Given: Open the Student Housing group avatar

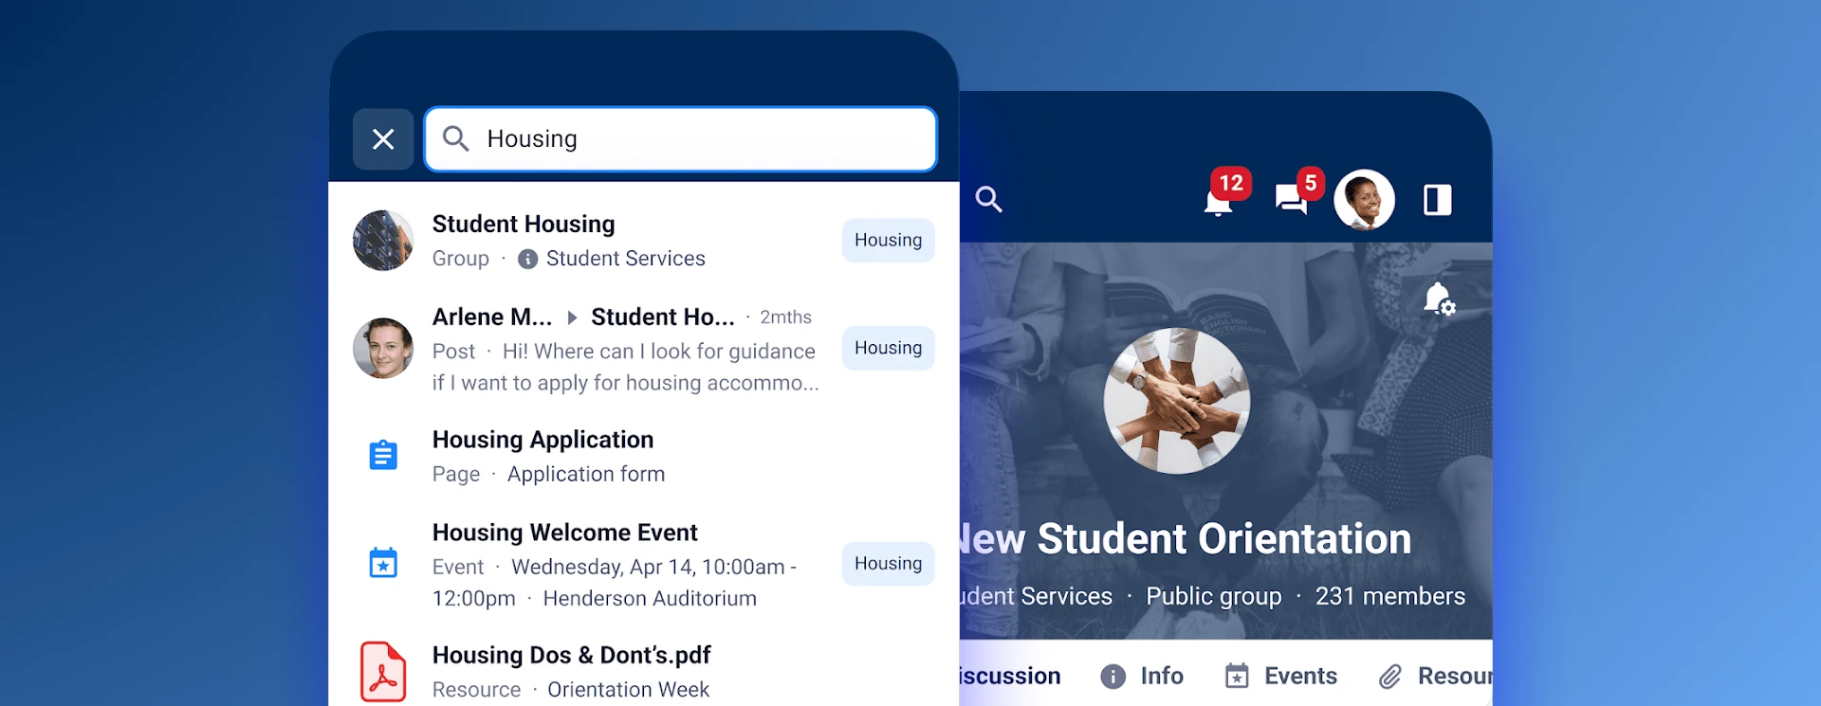Looking at the screenshot, I should [x=383, y=241].
